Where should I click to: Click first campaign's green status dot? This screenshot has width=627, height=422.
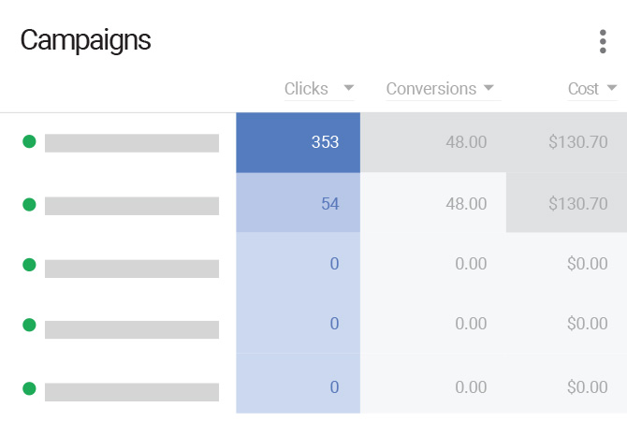29,142
